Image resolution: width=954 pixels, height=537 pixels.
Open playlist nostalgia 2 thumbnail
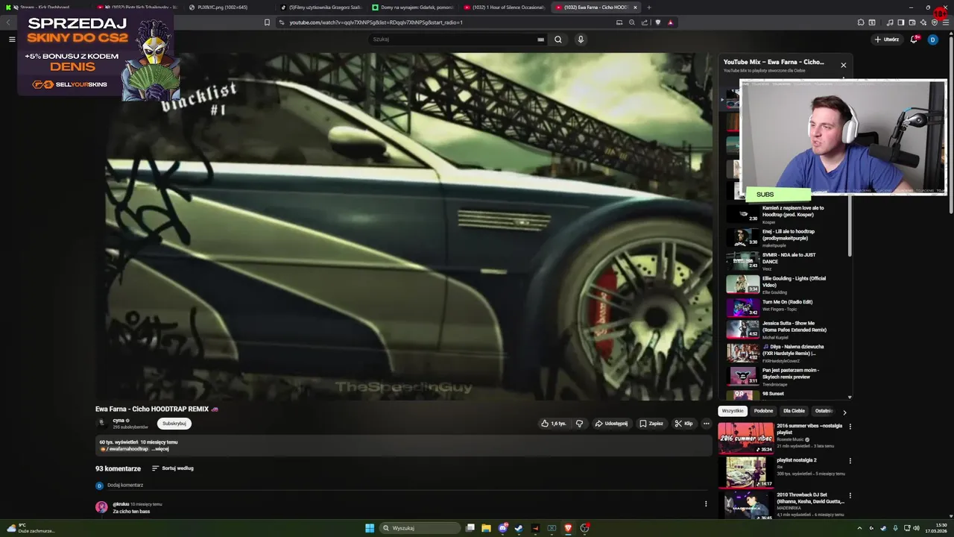coord(746,472)
